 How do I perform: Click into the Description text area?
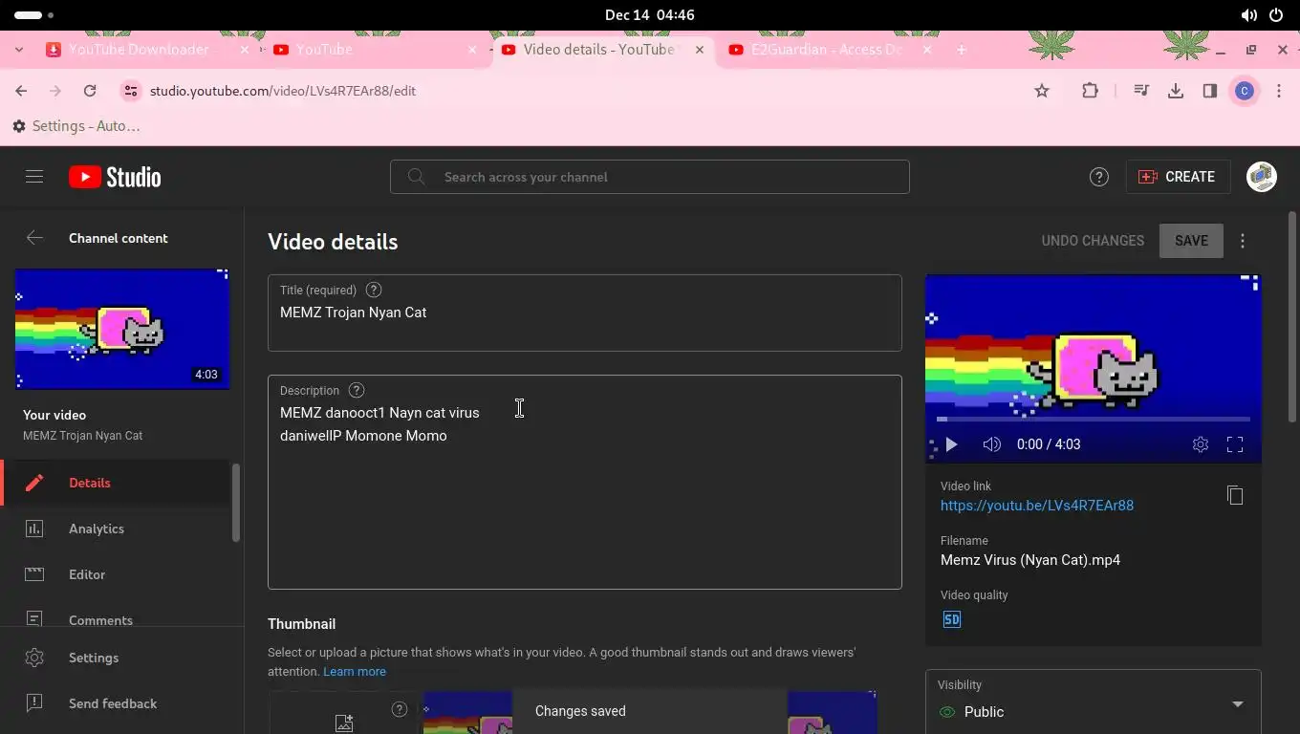click(585, 482)
